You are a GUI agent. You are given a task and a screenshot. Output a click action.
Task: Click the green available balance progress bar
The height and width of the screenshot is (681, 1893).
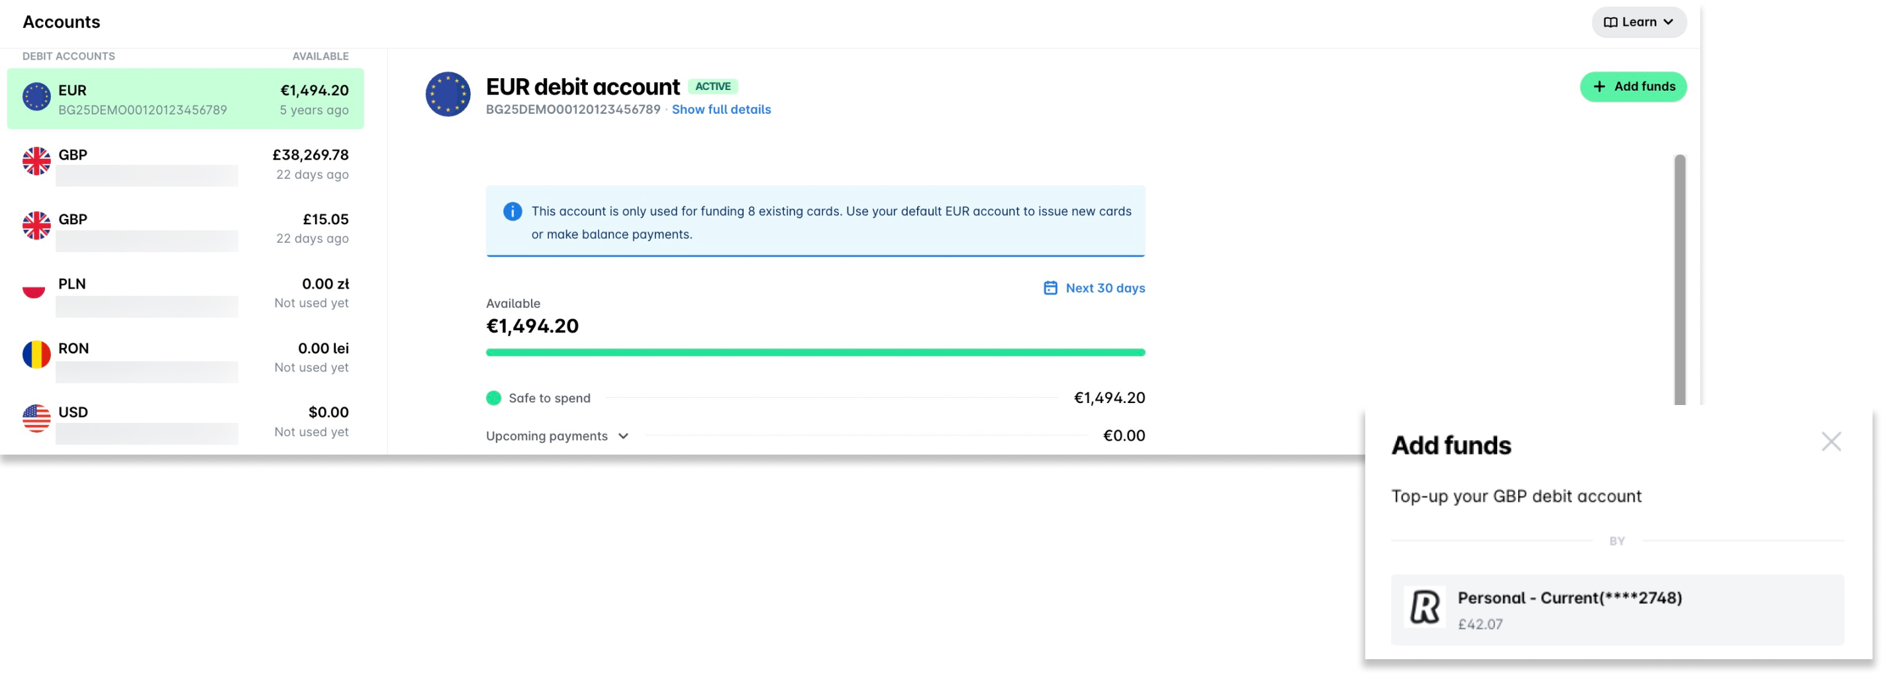(x=814, y=352)
